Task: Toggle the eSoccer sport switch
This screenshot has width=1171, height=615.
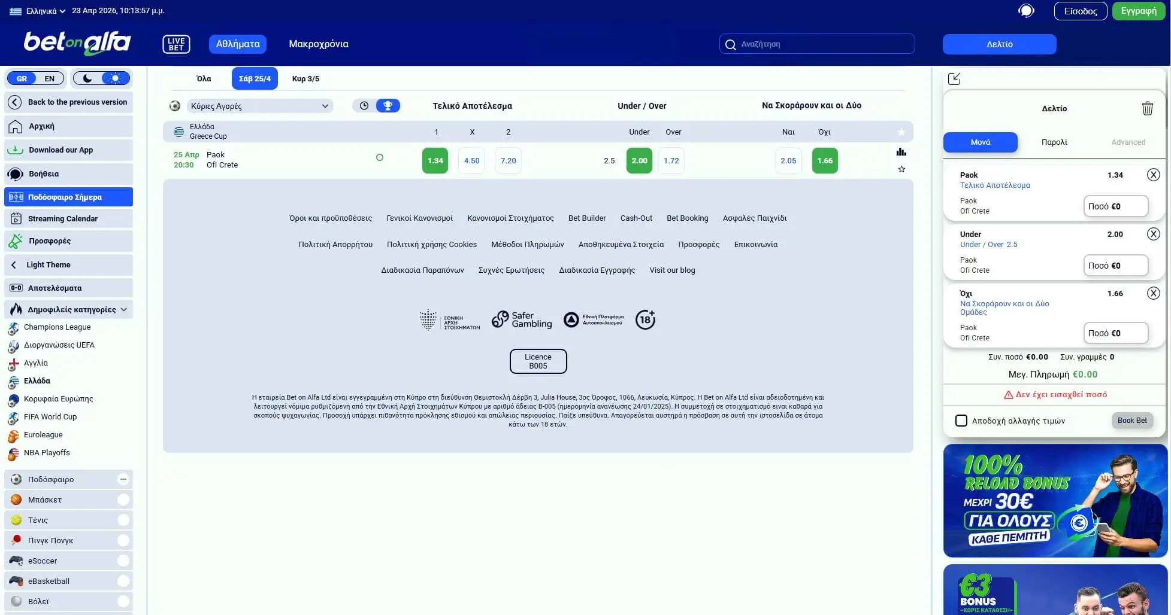Action: (123, 561)
